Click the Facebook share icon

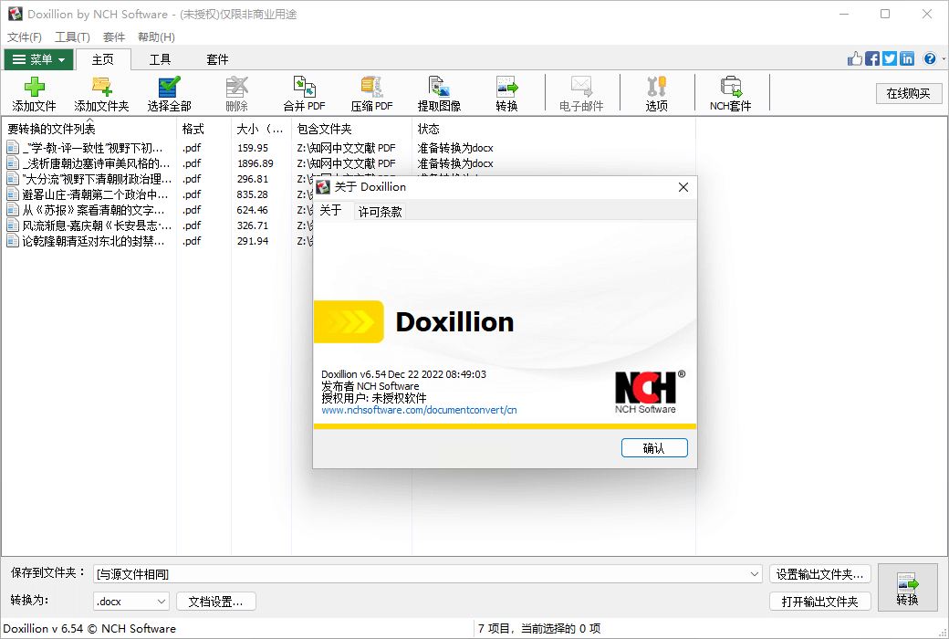[872, 59]
